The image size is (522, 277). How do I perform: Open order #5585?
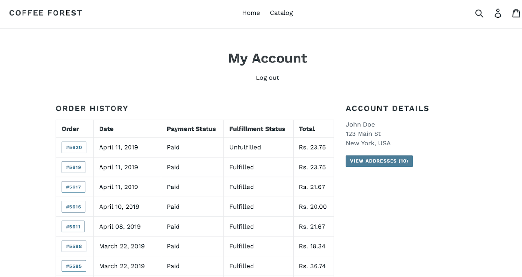pyautogui.click(x=74, y=266)
